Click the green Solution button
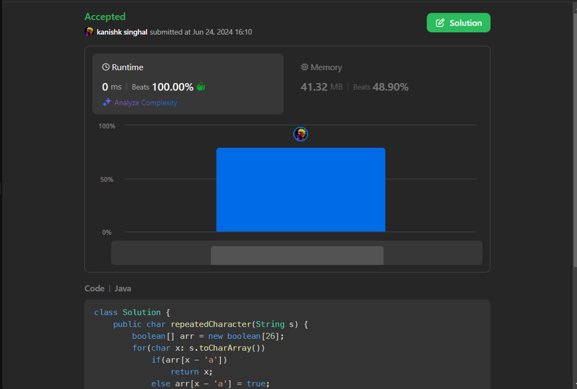Viewport: 577px width, 389px height. [458, 22]
